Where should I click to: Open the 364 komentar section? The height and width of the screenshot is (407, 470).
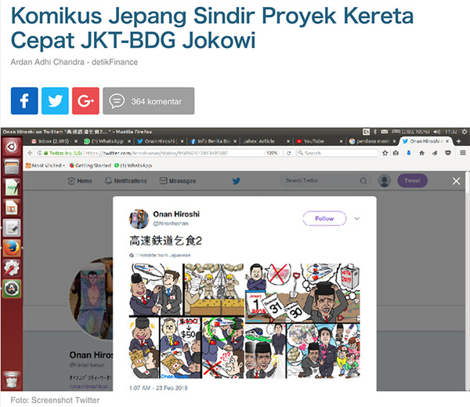(x=148, y=101)
